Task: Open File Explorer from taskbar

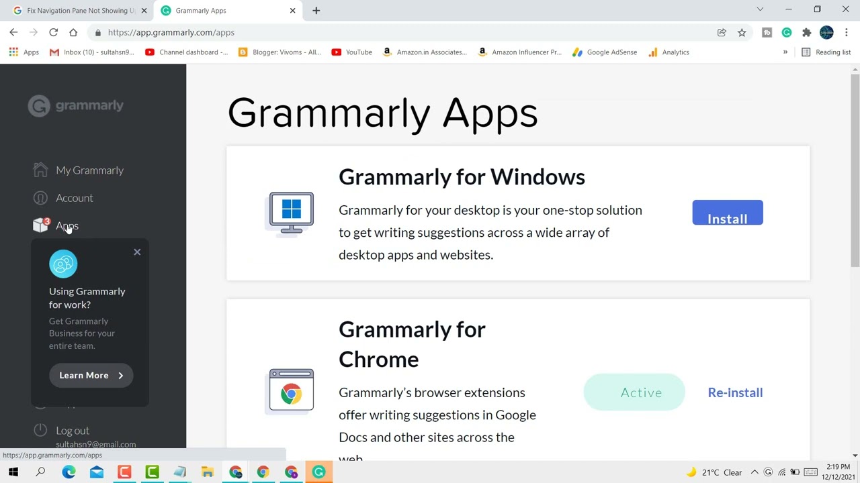Action: [x=208, y=472]
